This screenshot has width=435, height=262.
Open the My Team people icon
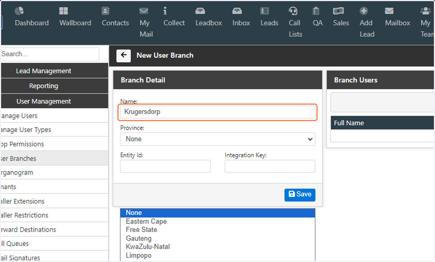pyautogui.click(x=426, y=11)
